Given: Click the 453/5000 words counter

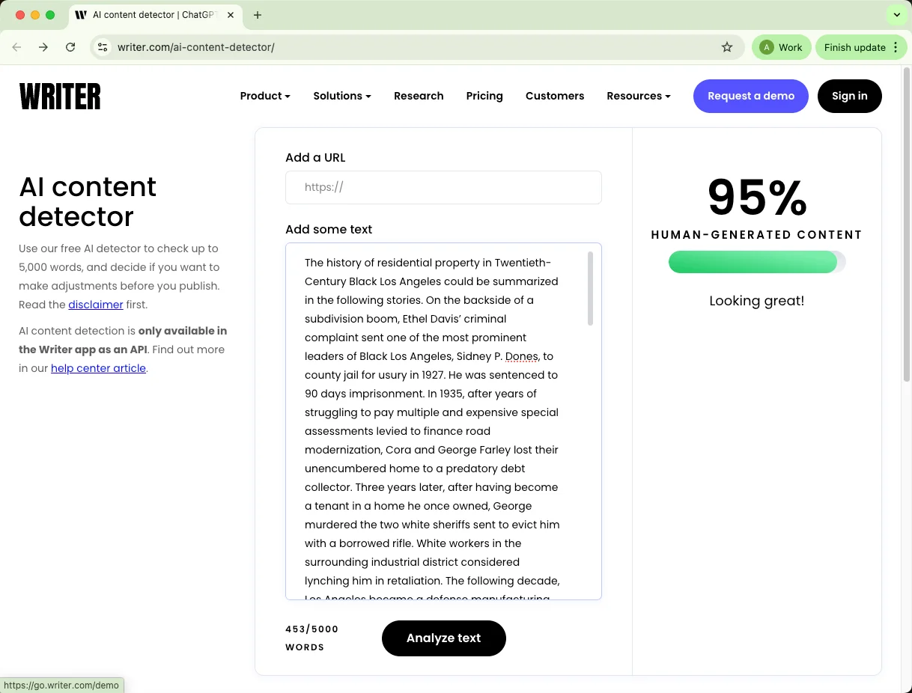Looking at the screenshot, I should point(312,638).
